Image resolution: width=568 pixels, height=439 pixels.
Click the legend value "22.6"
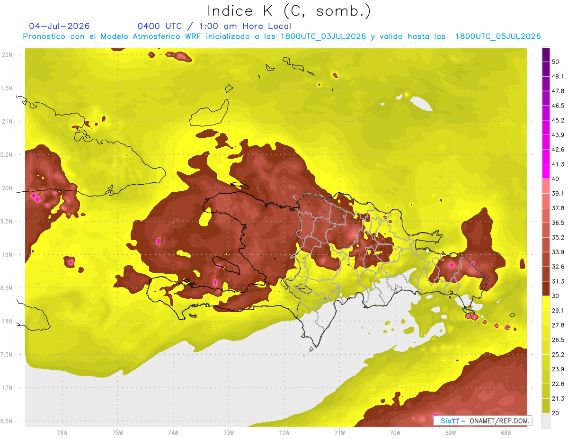pyautogui.click(x=558, y=384)
